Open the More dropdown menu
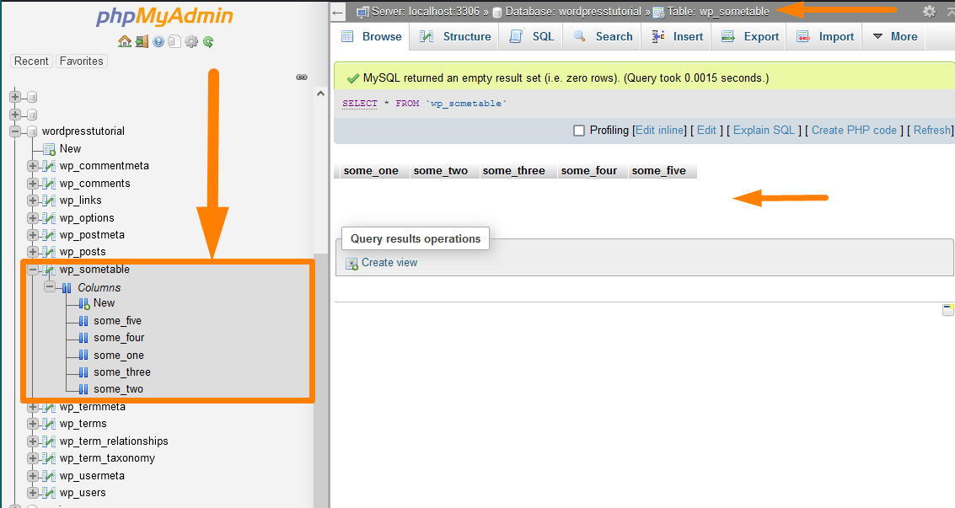The image size is (955, 508). [894, 36]
